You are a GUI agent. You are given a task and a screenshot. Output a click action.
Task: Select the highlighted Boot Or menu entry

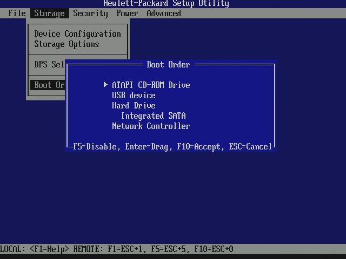[x=48, y=85]
